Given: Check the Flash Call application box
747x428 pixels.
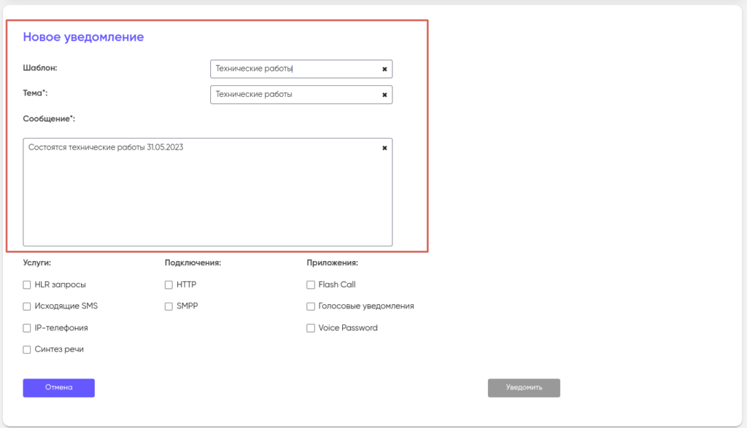Looking at the screenshot, I should 311,285.
